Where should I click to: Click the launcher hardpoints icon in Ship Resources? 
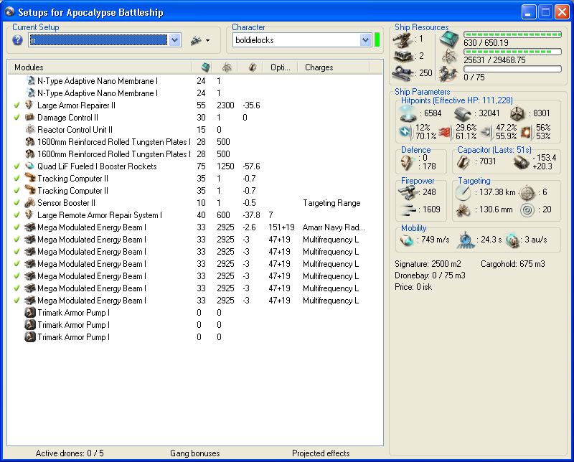(403, 56)
